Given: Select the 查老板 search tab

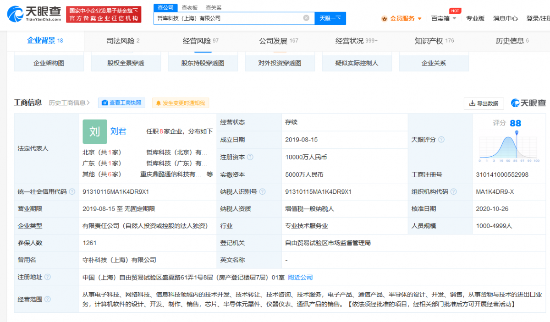Looking at the screenshot, I should 189,8.
